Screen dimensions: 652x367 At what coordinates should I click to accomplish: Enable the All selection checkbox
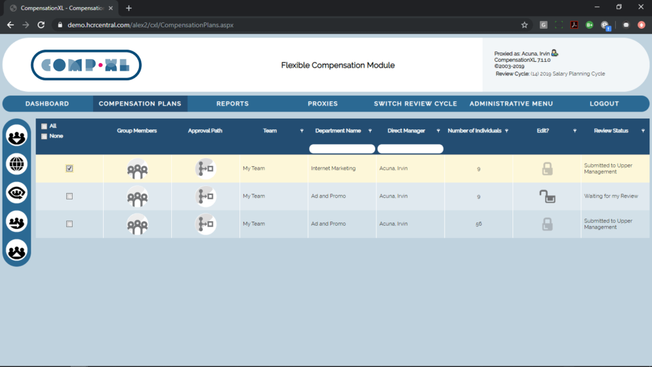tap(43, 126)
